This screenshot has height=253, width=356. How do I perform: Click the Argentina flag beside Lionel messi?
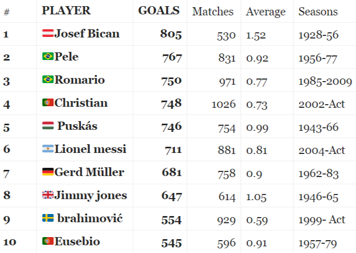pos(48,149)
